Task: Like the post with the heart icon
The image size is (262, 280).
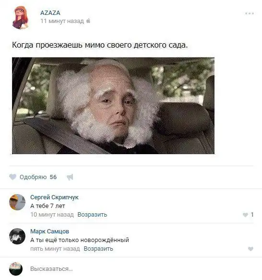Action: (x=12, y=177)
